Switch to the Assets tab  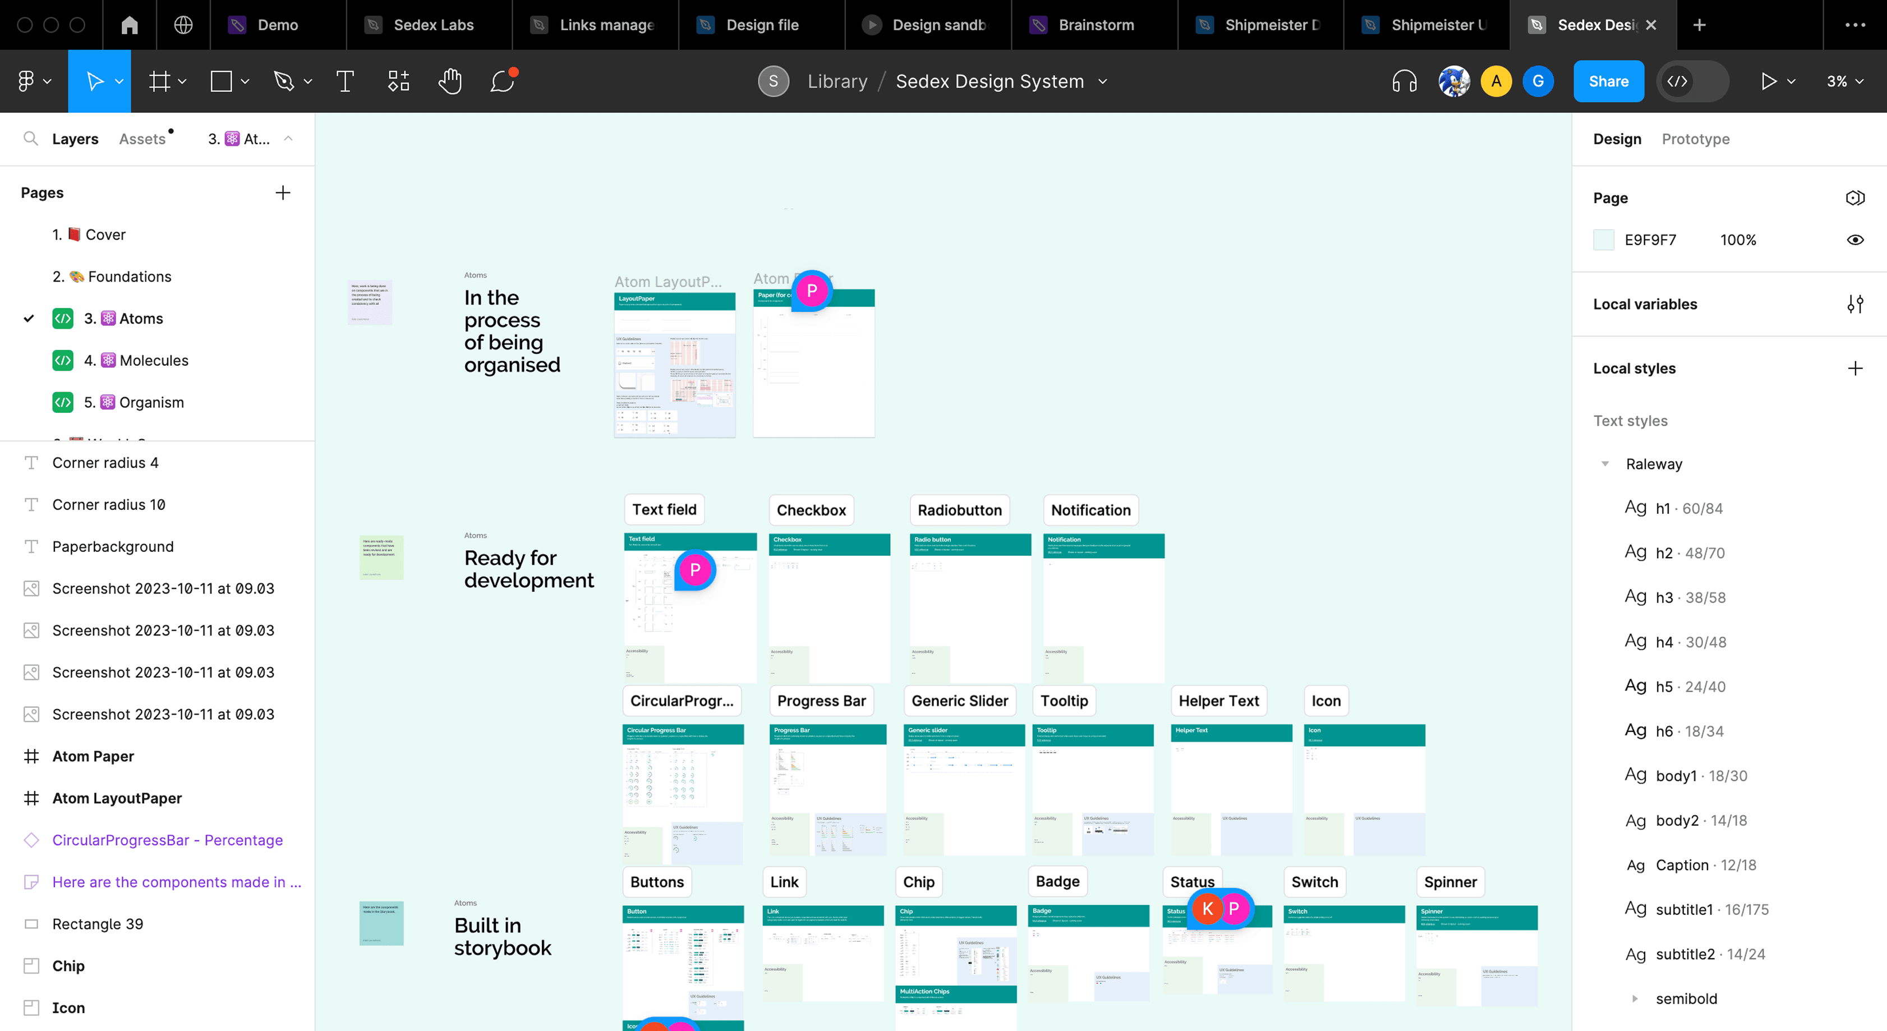point(142,139)
